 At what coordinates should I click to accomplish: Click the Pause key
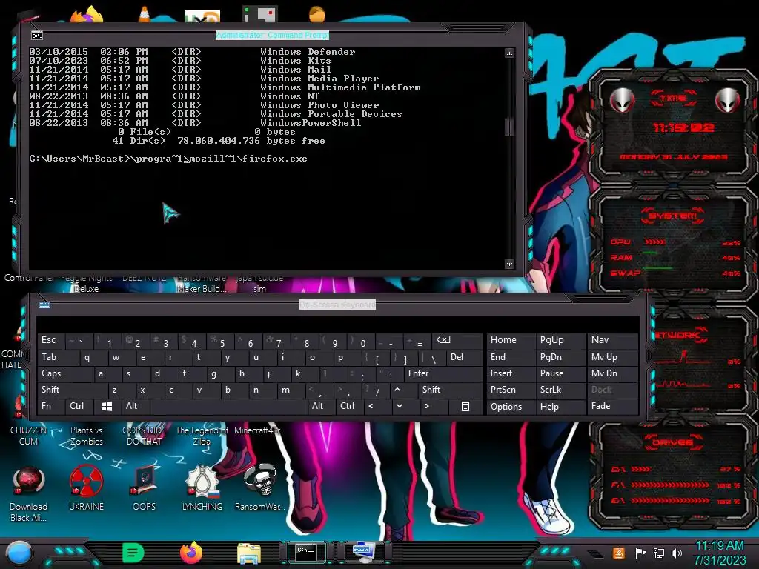[x=561, y=373]
